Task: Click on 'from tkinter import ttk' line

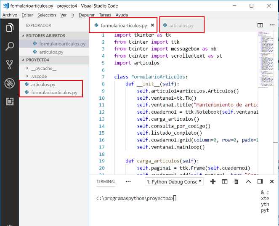Action: 147,42
